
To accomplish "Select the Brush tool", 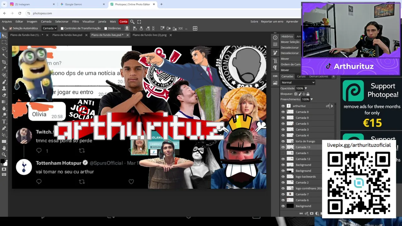I will pyautogui.click(x=4, y=82).
